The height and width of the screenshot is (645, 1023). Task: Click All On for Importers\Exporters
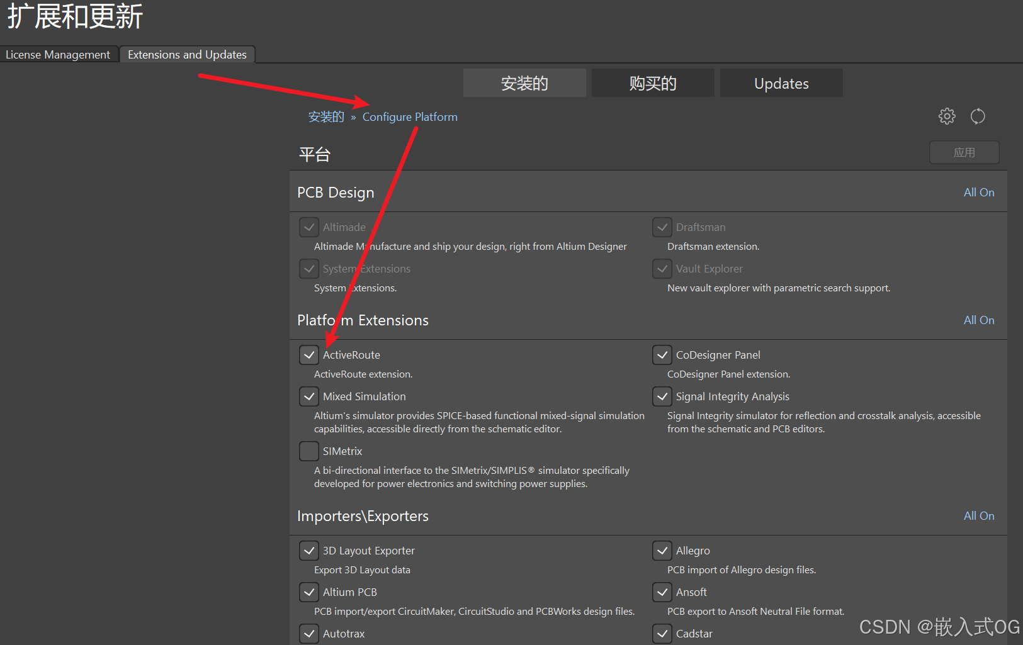click(979, 516)
